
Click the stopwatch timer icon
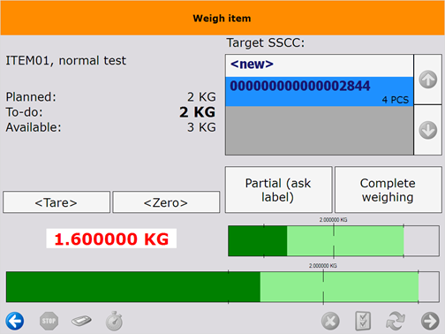(x=114, y=321)
